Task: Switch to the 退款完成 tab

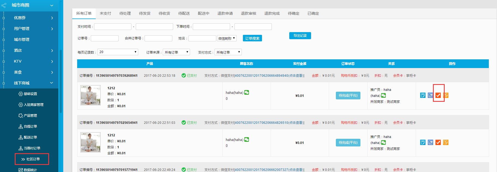Action: tap(272, 13)
